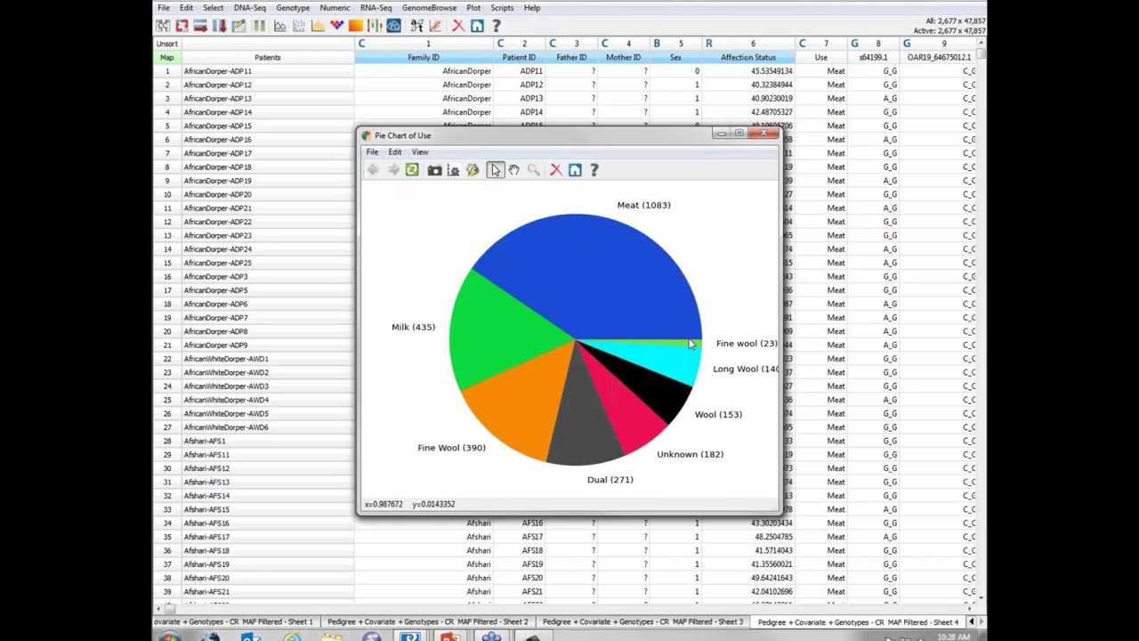
Task: Open the Genotype menu
Action: click(293, 8)
